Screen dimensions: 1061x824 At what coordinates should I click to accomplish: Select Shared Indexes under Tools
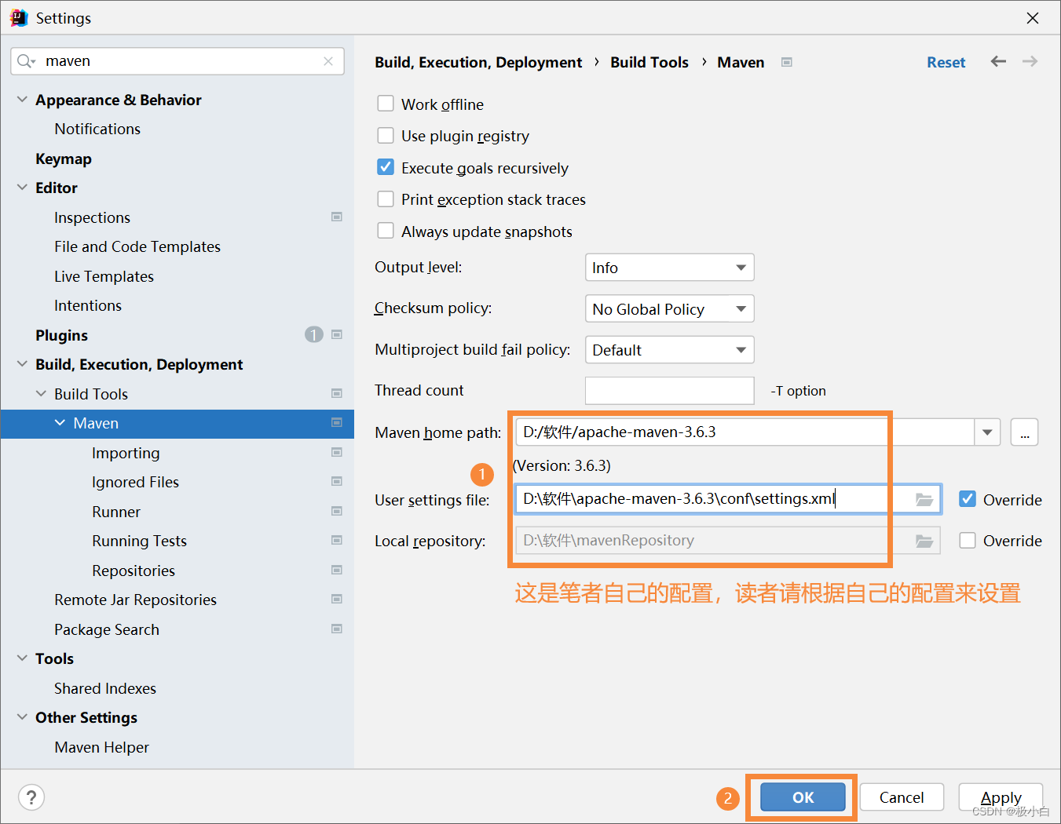coord(105,688)
